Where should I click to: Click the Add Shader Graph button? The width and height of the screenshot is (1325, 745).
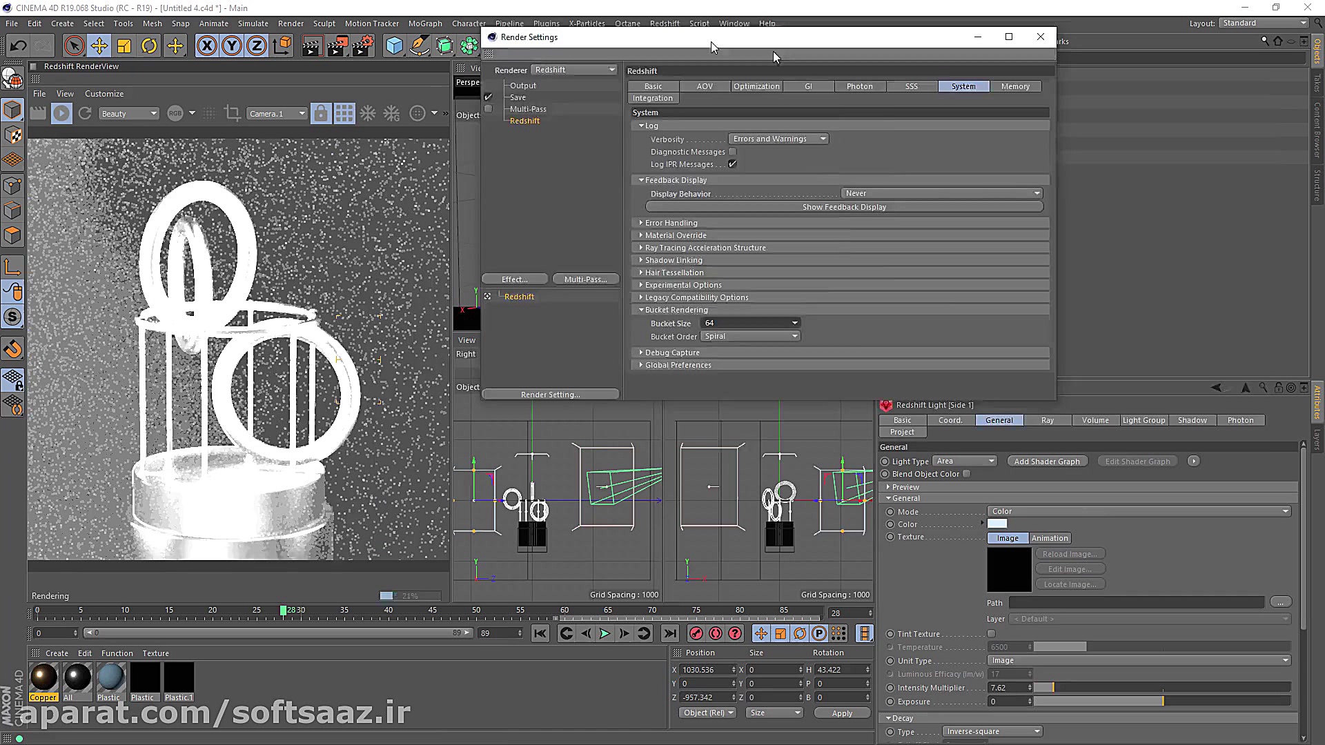[x=1047, y=461]
